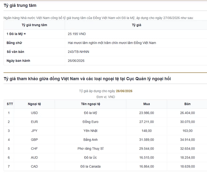The height and width of the screenshot is (173, 207).
Task: Click the 'Tỷ giá tham khảo' section heading
Action: (x=87, y=79)
